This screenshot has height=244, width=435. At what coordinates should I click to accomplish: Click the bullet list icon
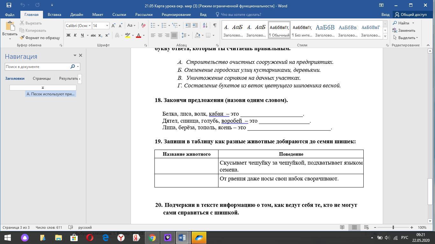[x=153, y=25]
